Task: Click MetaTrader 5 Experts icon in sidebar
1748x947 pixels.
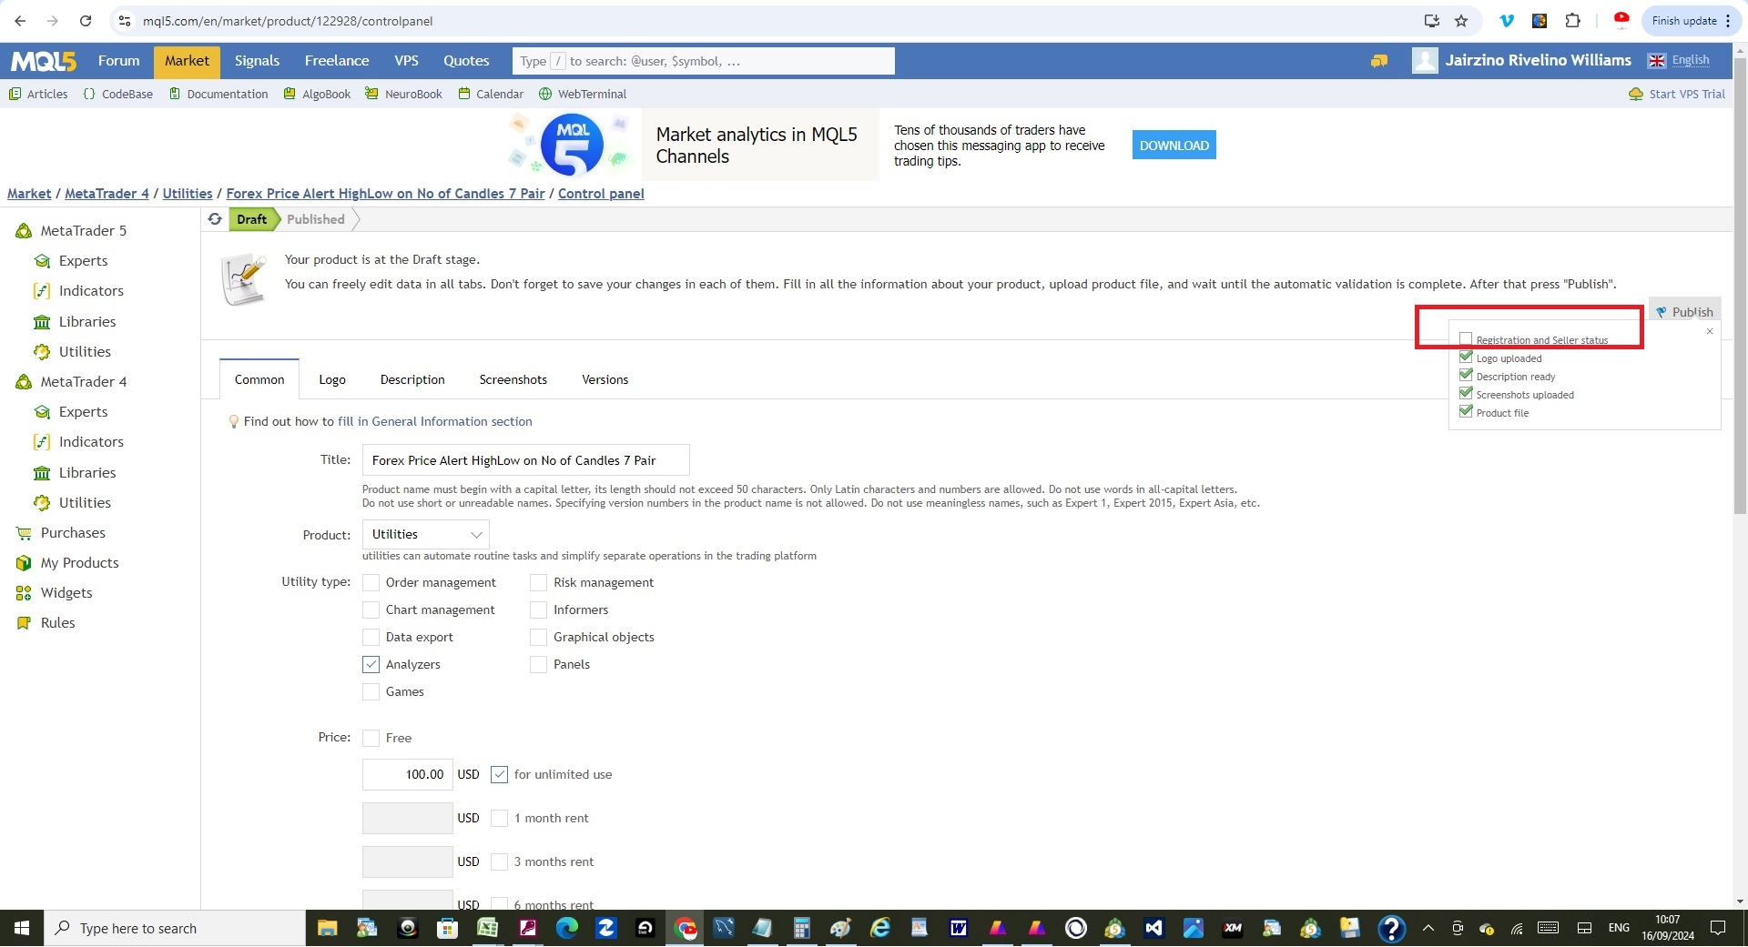Action: click(x=42, y=261)
